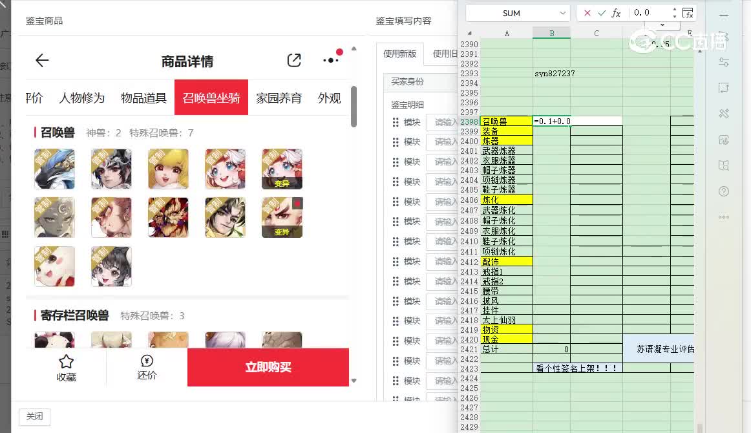This screenshot has width=751, height=433.
Task: Switch to the 人物修为 tab
Action: [x=82, y=98]
